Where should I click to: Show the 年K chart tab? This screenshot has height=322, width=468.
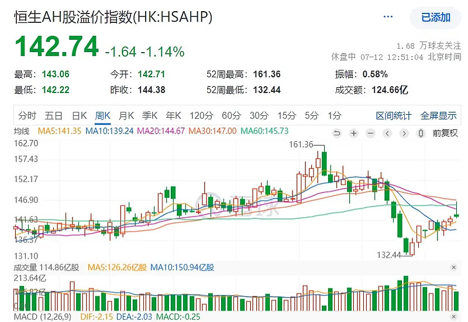tap(173, 115)
